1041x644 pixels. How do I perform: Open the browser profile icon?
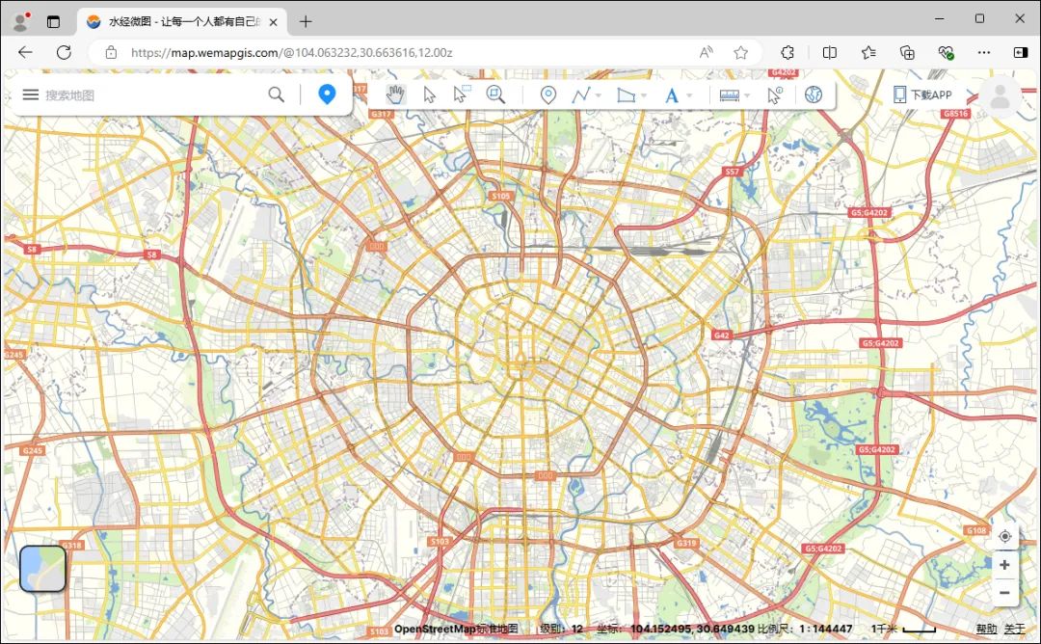click(x=21, y=21)
